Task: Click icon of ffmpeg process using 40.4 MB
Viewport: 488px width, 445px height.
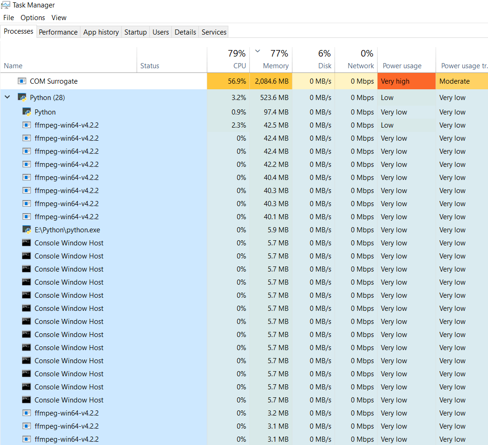Action: (x=27, y=177)
